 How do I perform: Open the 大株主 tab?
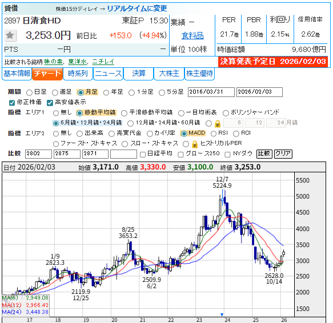[169, 74]
